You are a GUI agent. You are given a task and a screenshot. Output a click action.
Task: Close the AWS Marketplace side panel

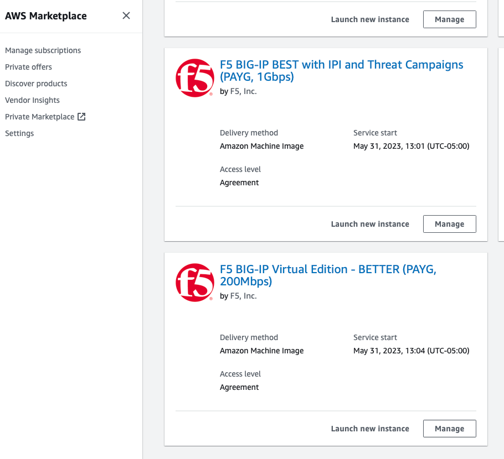[x=126, y=15]
